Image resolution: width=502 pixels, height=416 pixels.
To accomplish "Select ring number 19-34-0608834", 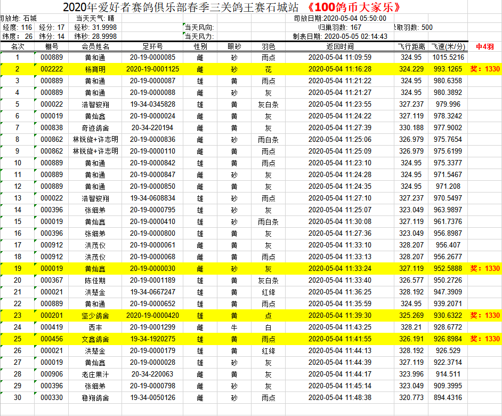I will point(152,198).
